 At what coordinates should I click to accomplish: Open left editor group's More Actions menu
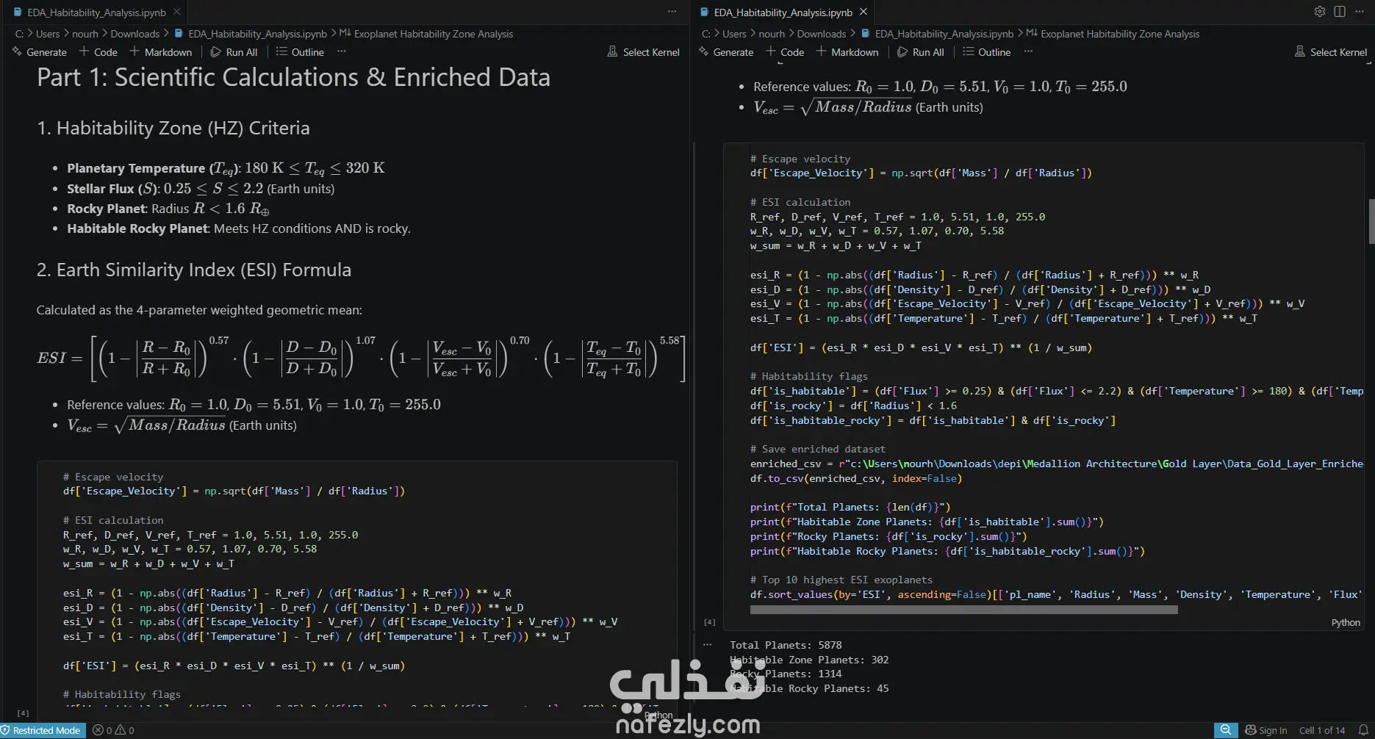coord(672,12)
